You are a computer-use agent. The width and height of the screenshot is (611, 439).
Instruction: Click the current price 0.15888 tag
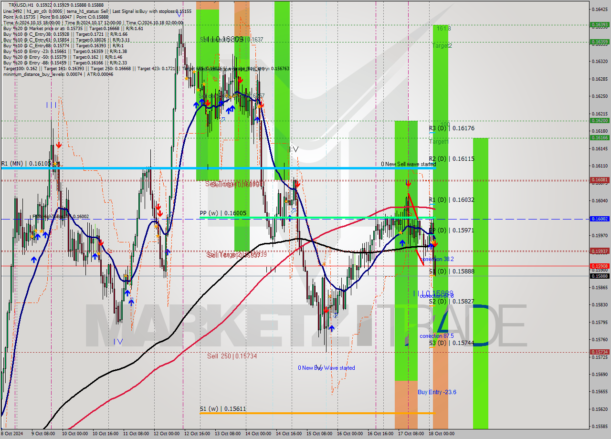click(600, 276)
